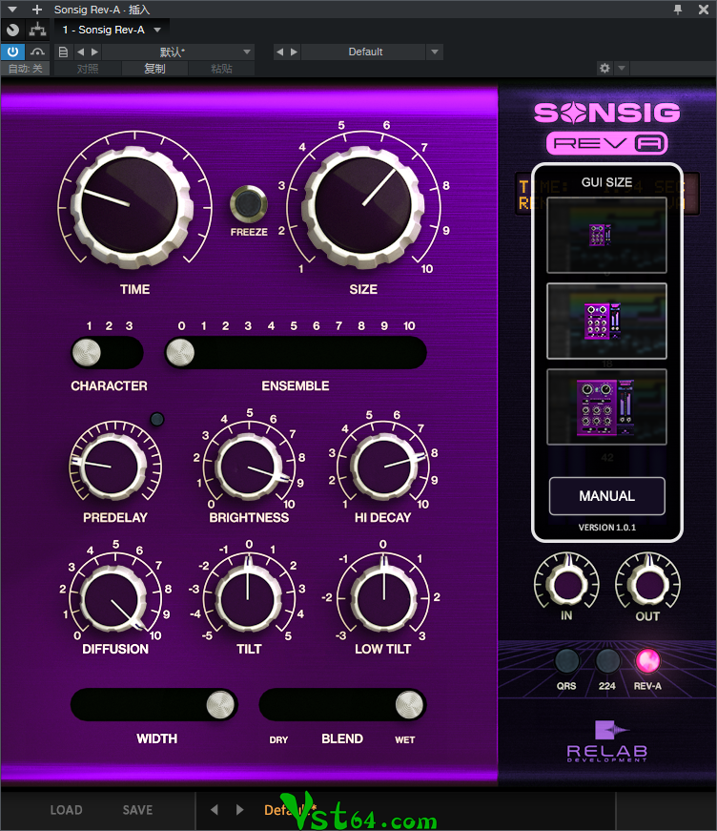This screenshot has height=831, width=717.
Task: Select the REV-A reverb model button
Action: tap(647, 661)
